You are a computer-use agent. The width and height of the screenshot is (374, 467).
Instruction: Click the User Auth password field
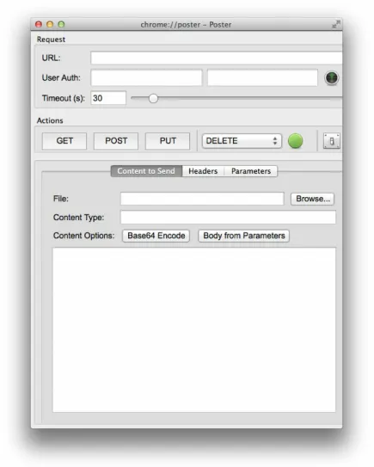pos(262,77)
